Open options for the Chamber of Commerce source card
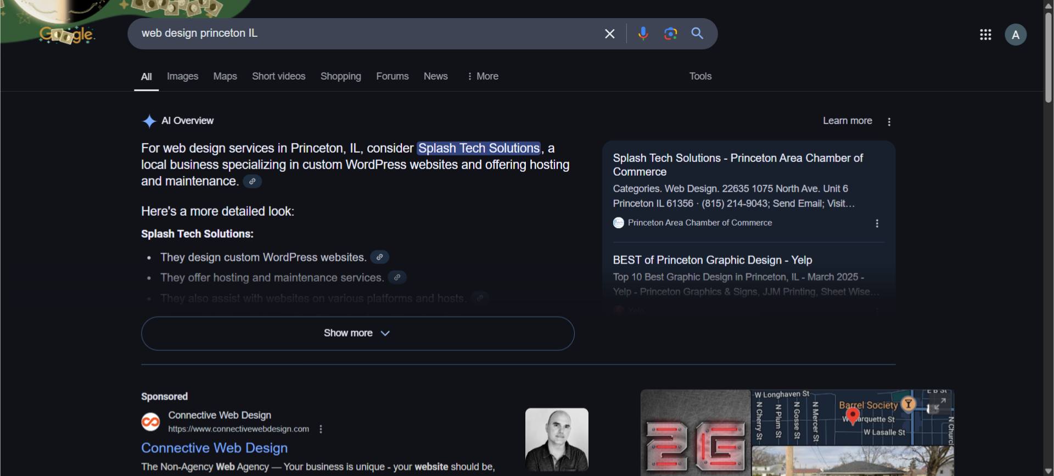Screen dimensions: 1054x476 tap(877, 223)
